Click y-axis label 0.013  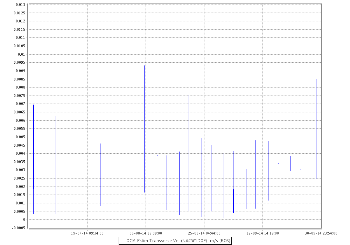pos(20,5)
